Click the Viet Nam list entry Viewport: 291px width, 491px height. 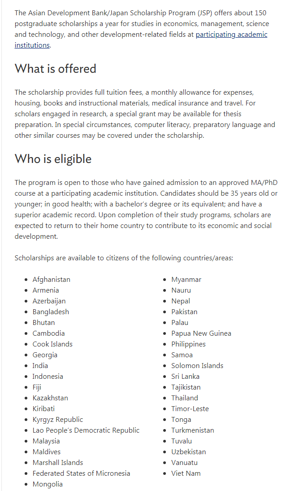(x=186, y=473)
